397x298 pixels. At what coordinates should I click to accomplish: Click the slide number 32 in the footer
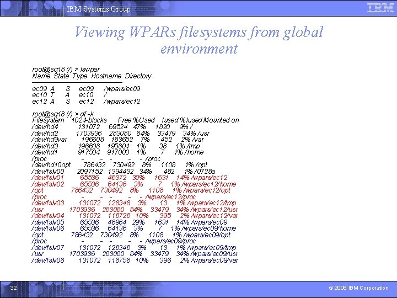(x=13, y=288)
